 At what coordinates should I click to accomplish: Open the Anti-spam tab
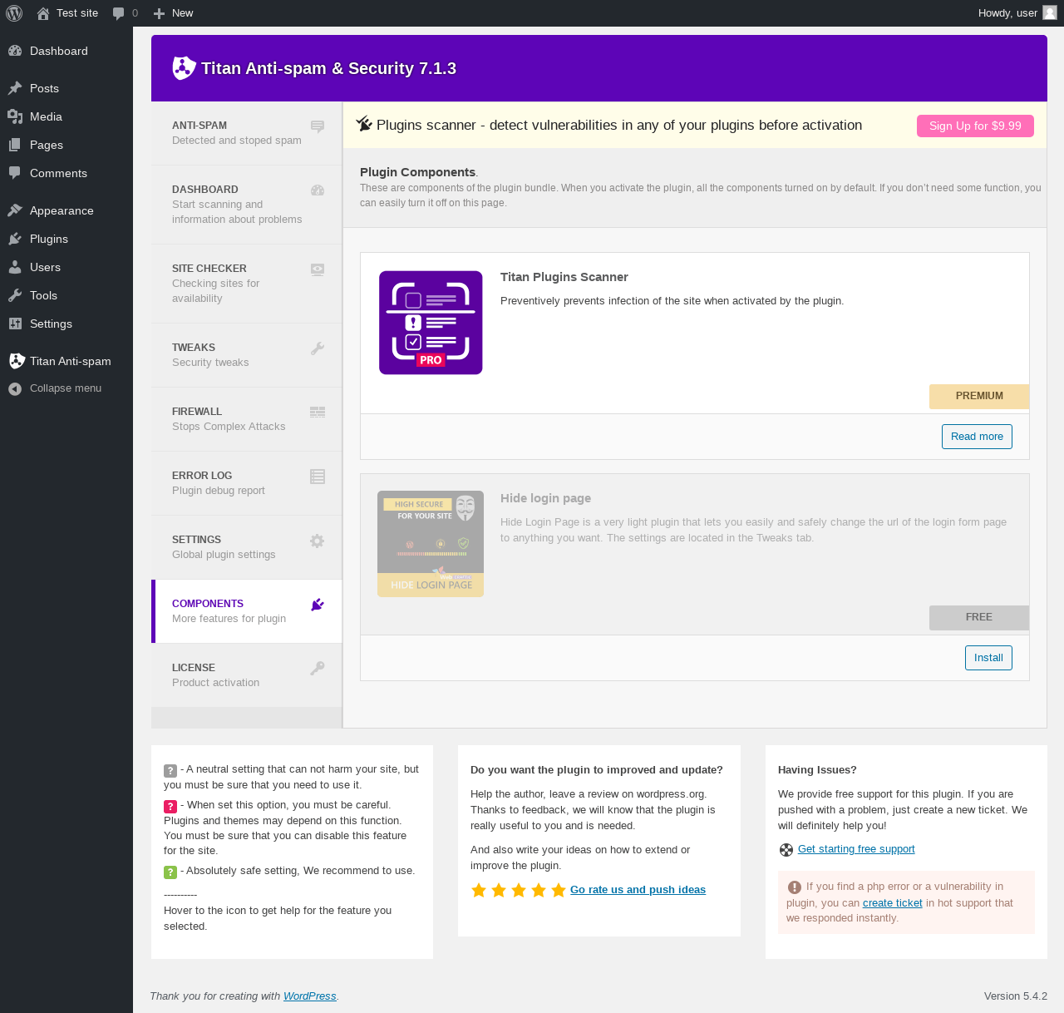coord(247,133)
